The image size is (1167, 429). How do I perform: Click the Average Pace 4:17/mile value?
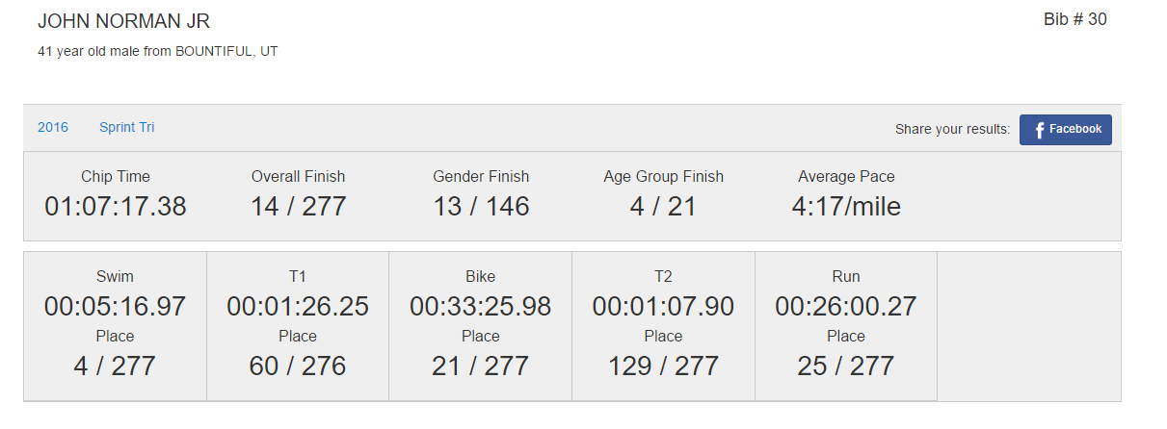coord(846,207)
